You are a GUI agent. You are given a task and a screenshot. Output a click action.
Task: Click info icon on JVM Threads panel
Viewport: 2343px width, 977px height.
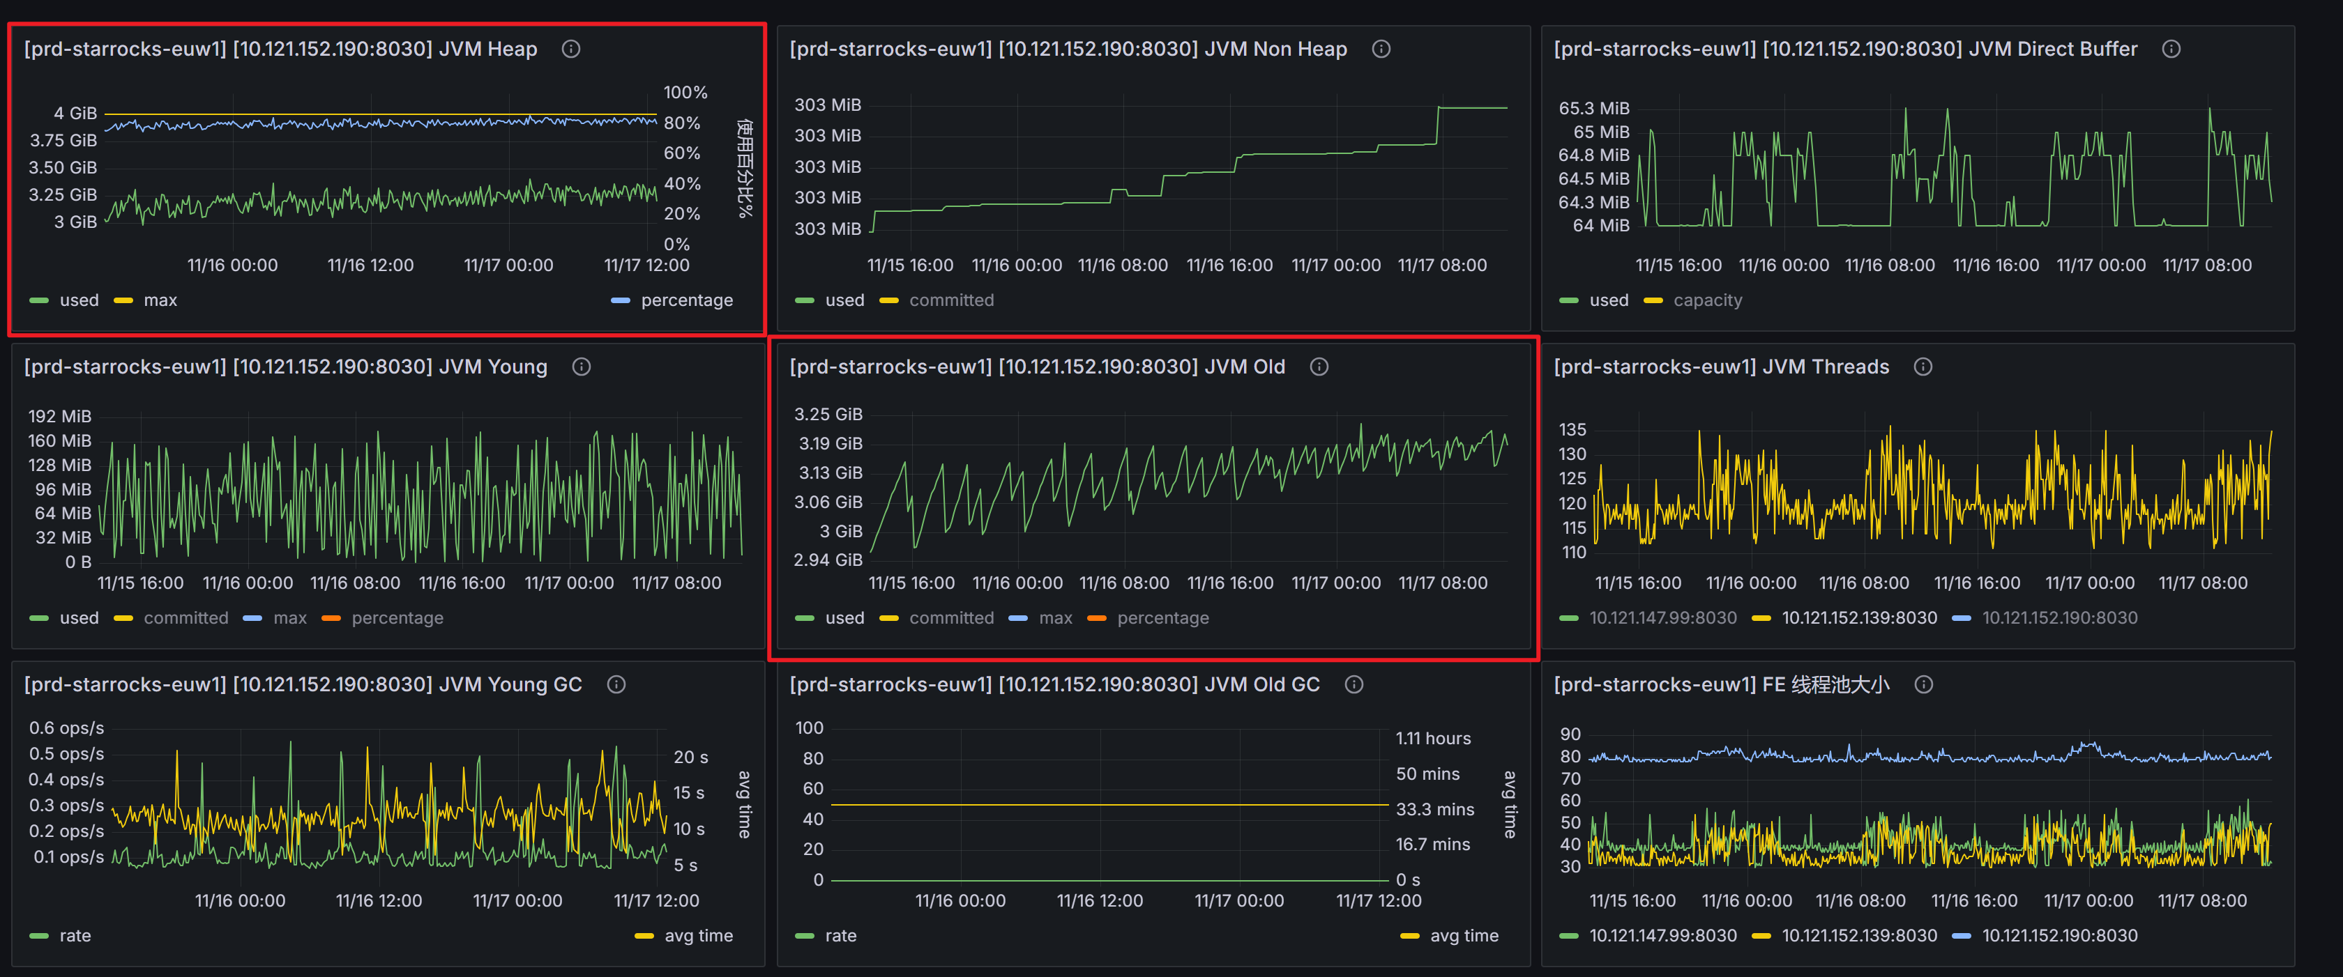tap(1923, 367)
